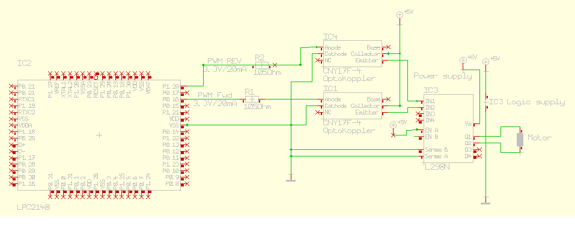Select the R1 resistor symbol
This screenshot has height=229, width=575.
(x=252, y=100)
